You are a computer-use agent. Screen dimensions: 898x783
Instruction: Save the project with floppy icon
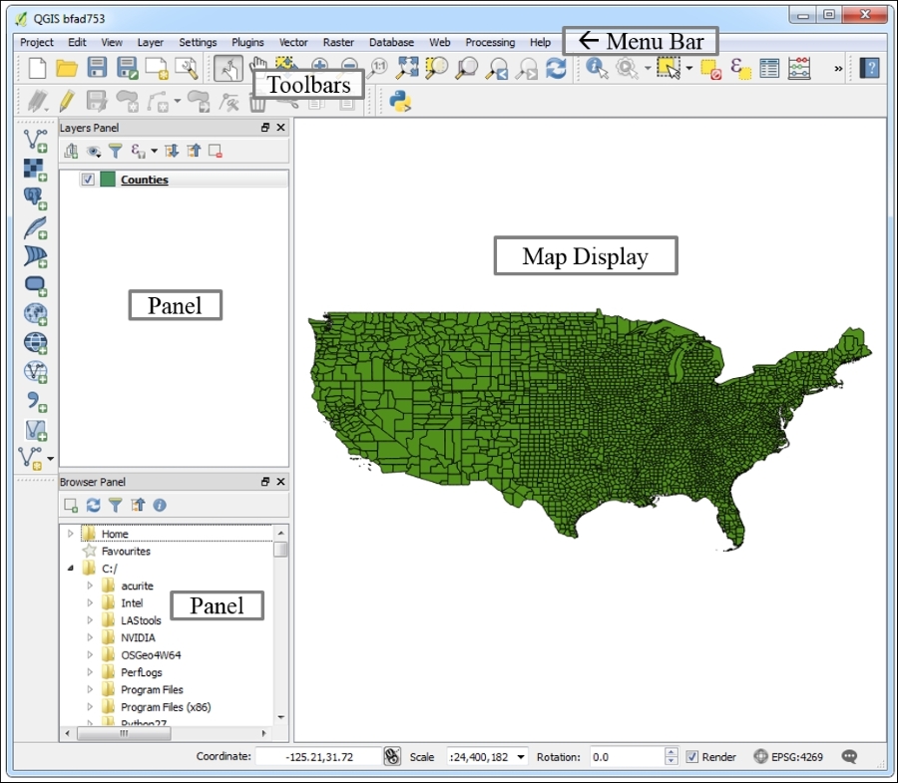coord(97,68)
